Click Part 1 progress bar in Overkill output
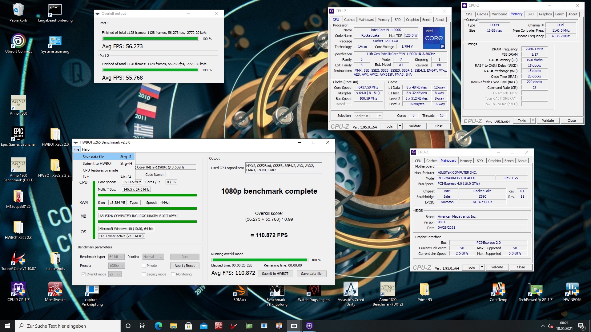This screenshot has width=591, height=332. click(x=150, y=39)
